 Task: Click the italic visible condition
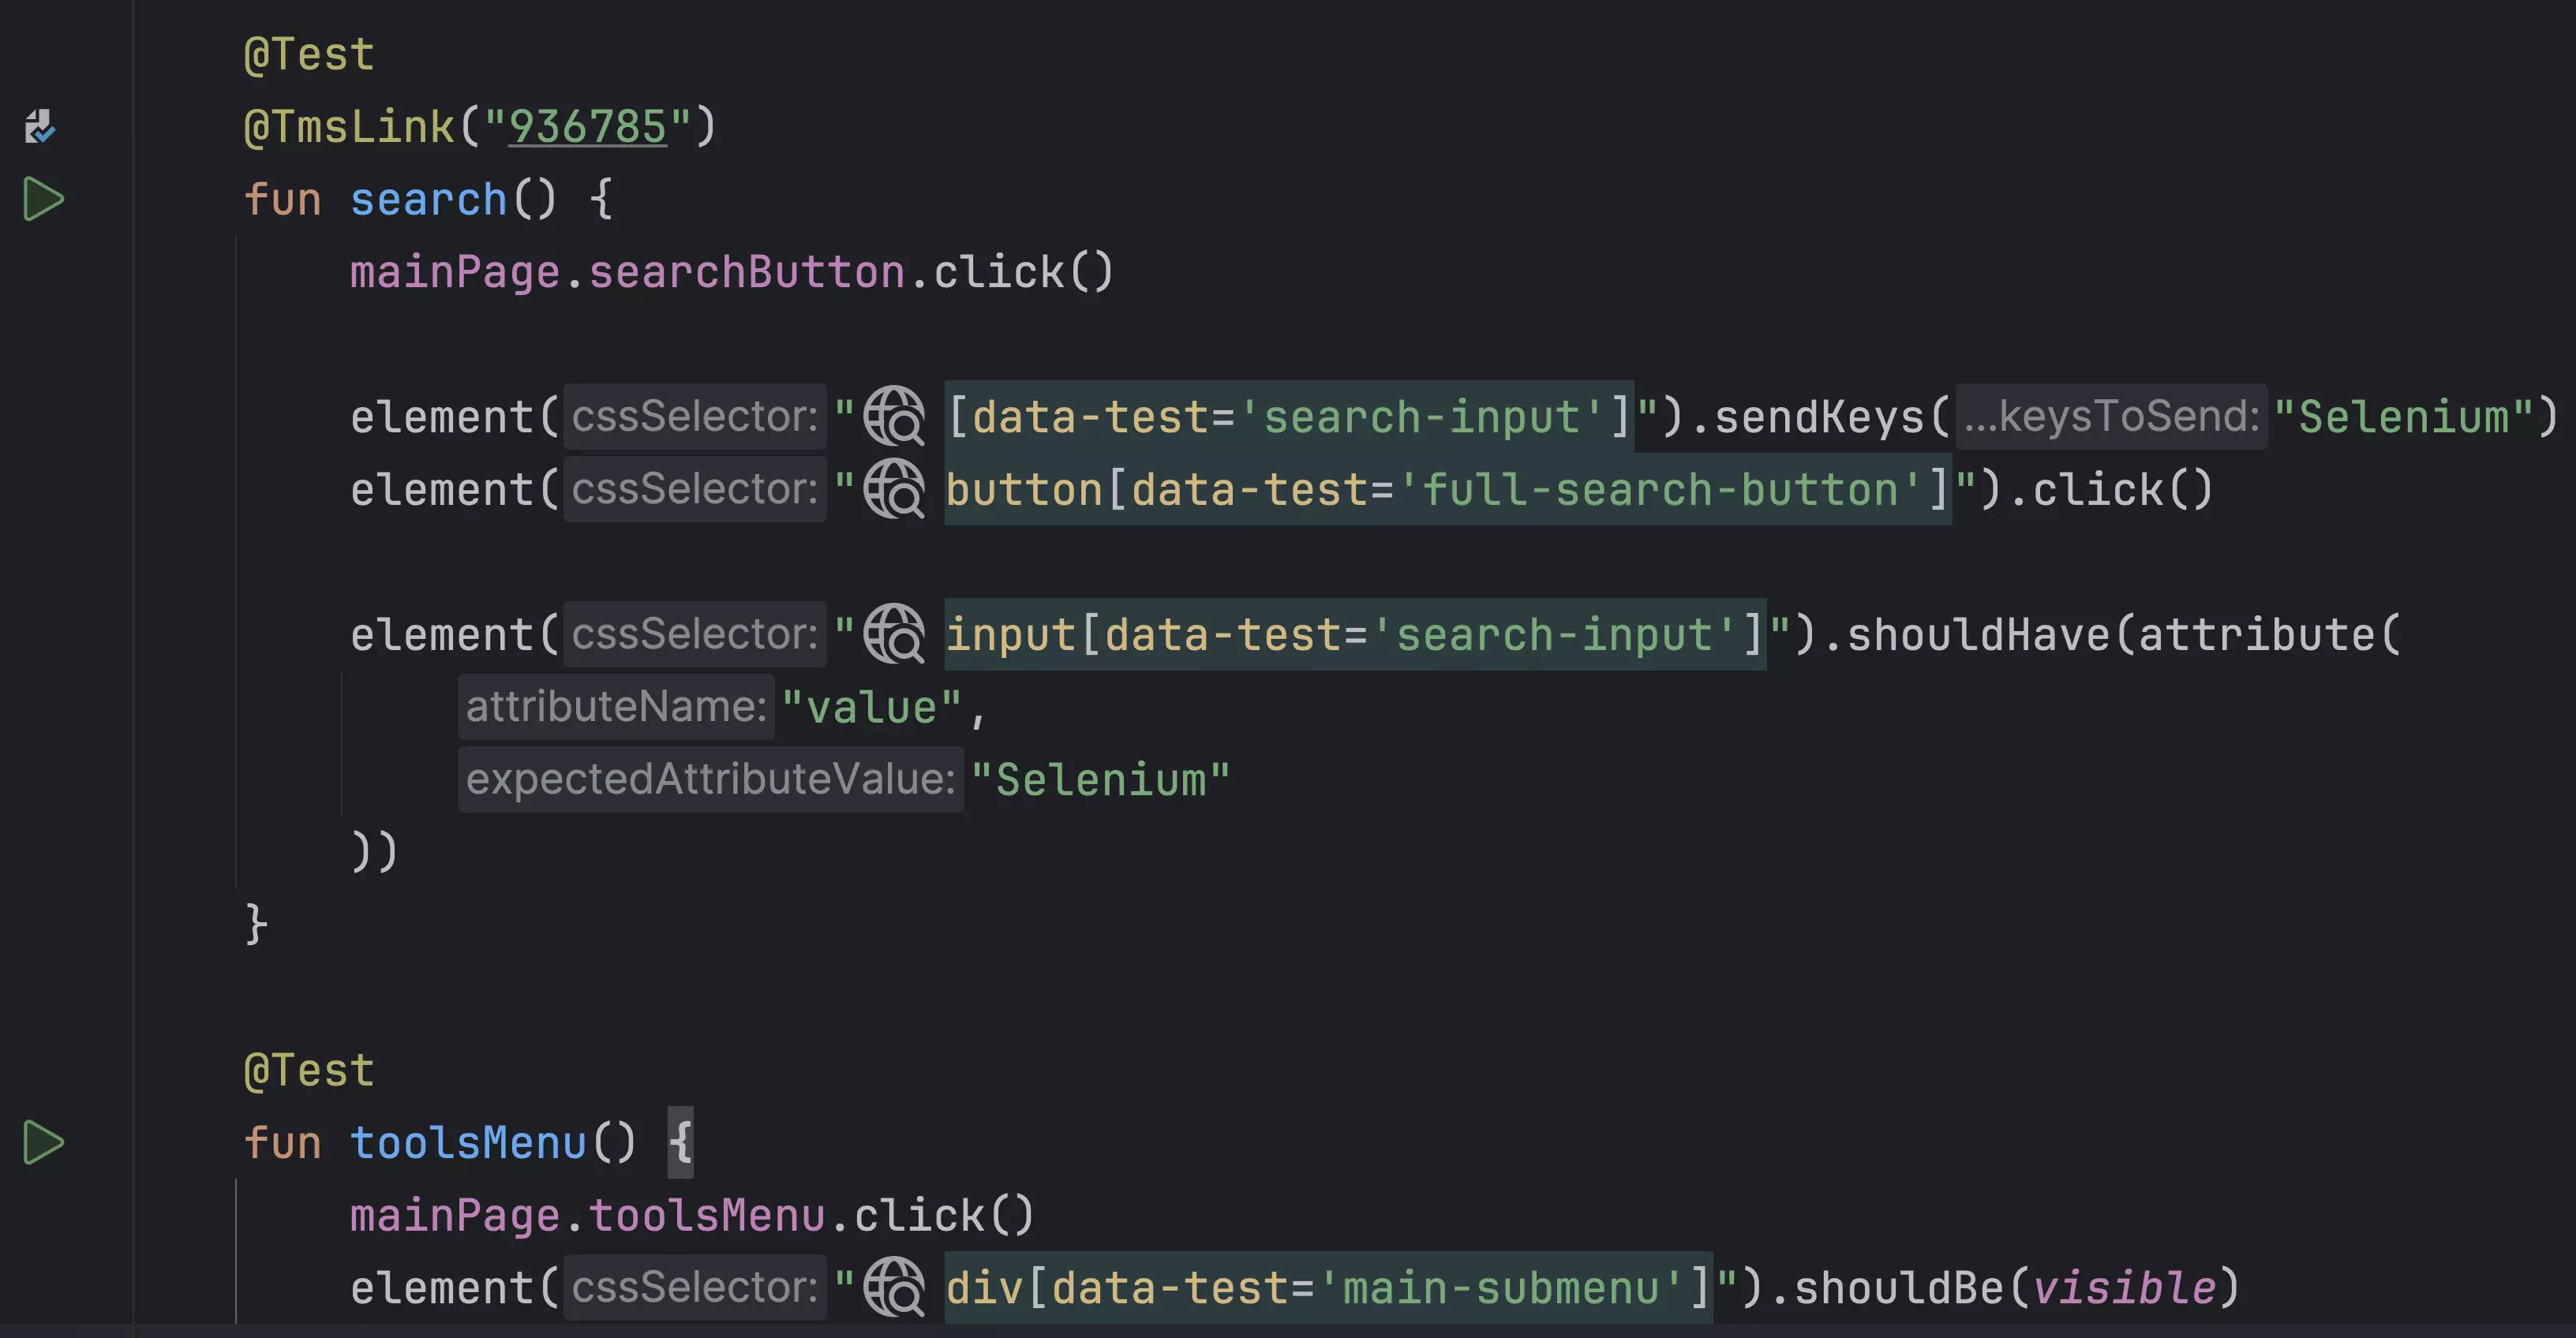pos(2125,1287)
